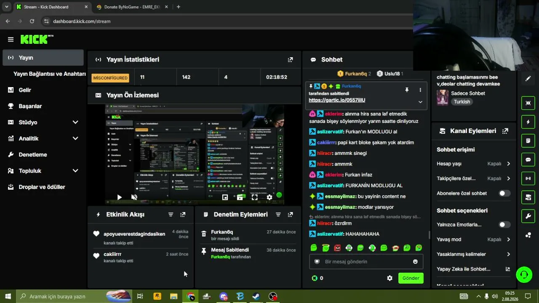Toggle the stream preview widget icon in right rail

click(x=528, y=103)
